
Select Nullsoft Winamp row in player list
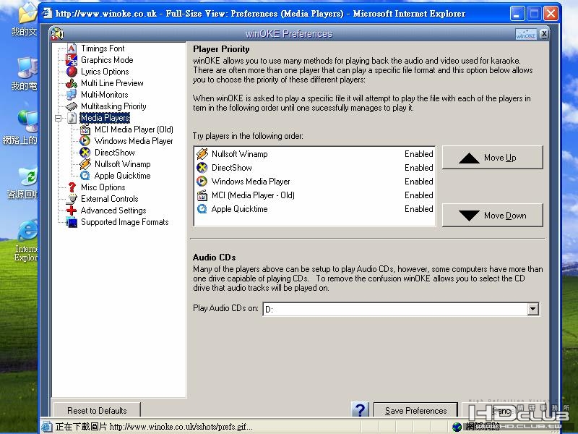pyautogui.click(x=314, y=154)
